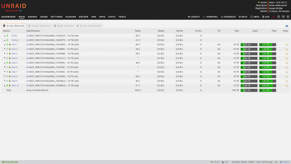291x164 pixels.
Task: Click the Unraid logo
Action: tap(14, 6)
